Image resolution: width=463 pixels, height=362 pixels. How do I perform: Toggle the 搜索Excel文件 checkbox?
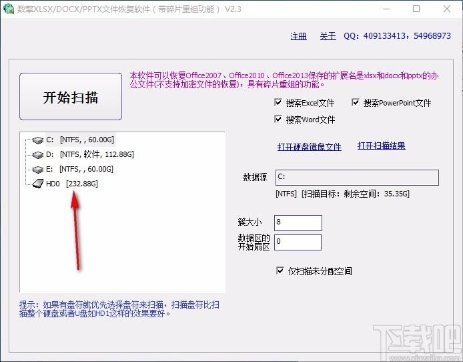coord(278,103)
